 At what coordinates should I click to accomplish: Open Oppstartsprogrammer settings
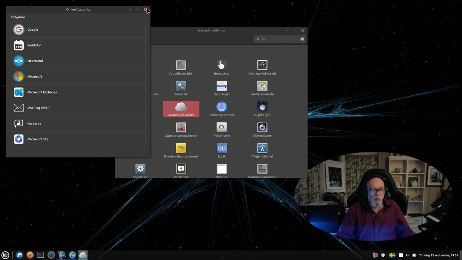pyautogui.click(x=181, y=130)
